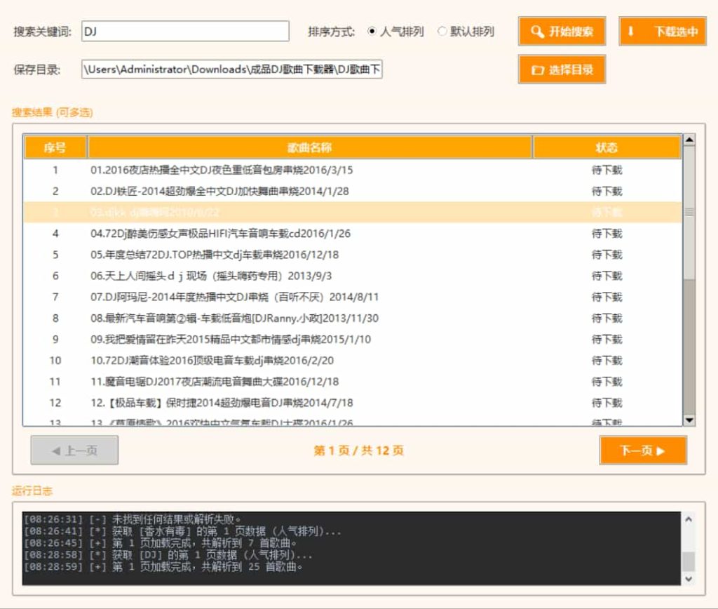Click log line at 08:26:31 未找到任何结果
718x609 pixels.
click(x=133, y=519)
